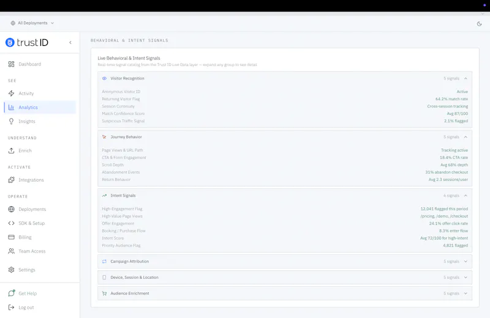
Task: Collapse the Visitor Recognition group chevron
Action: pos(466,78)
